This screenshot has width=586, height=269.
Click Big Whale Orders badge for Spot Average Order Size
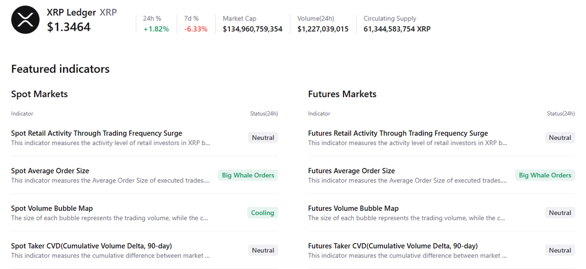248,175
